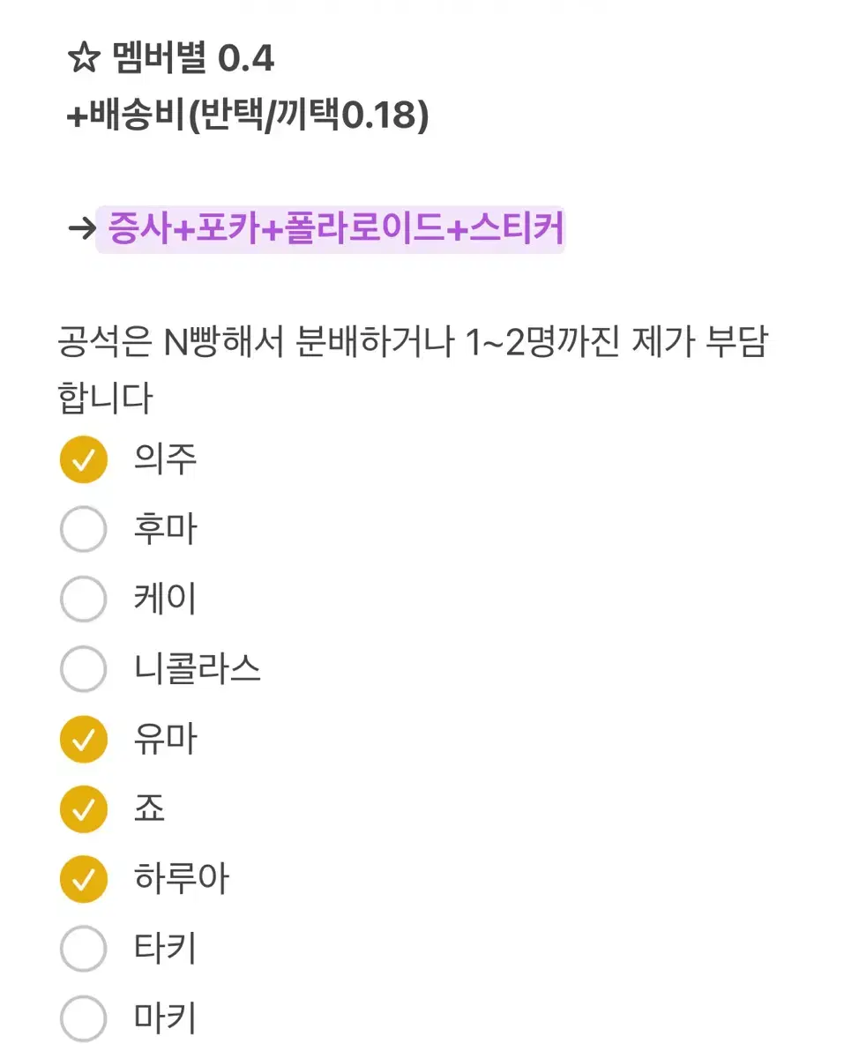859x1058 pixels.
Task: Uncheck the 죠 checkbox
Action: click(x=83, y=809)
